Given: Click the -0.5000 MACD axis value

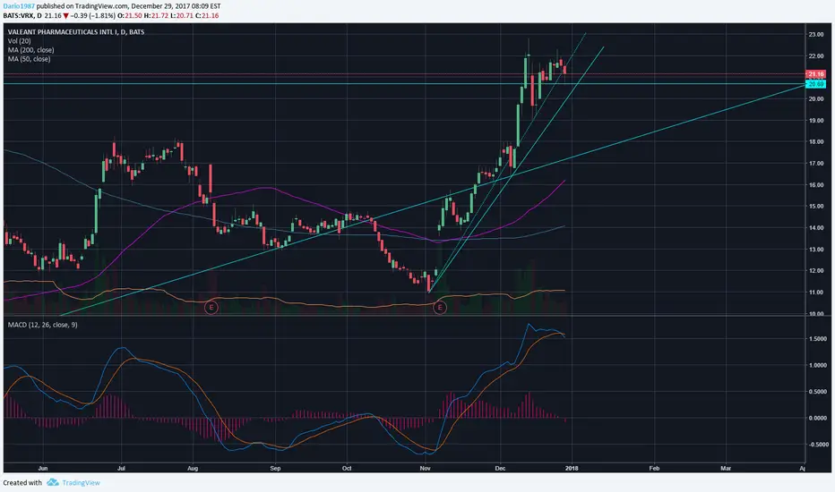Looking at the screenshot, I should (817, 445).
